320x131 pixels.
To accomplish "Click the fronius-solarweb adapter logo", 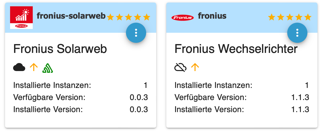I will pyautogui.click(x=21, y=17).
